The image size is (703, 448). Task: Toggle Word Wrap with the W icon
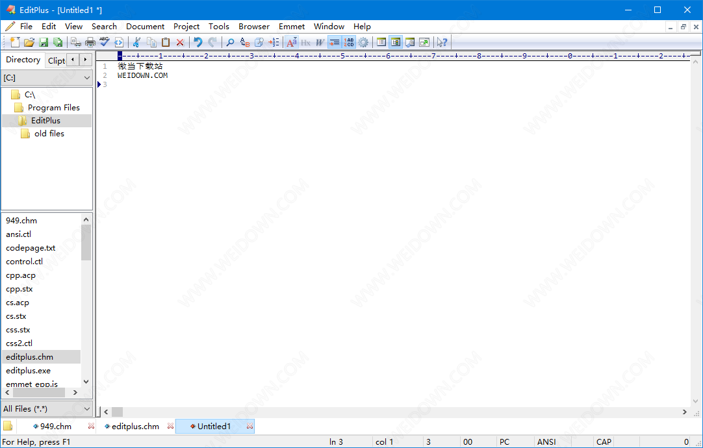tap(320, 42)
